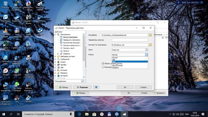Select 'Послать нажатия кл...' action in tree
Image resolution: width=208 pixels, height=117 pixels.
click(x=72, y=45)
